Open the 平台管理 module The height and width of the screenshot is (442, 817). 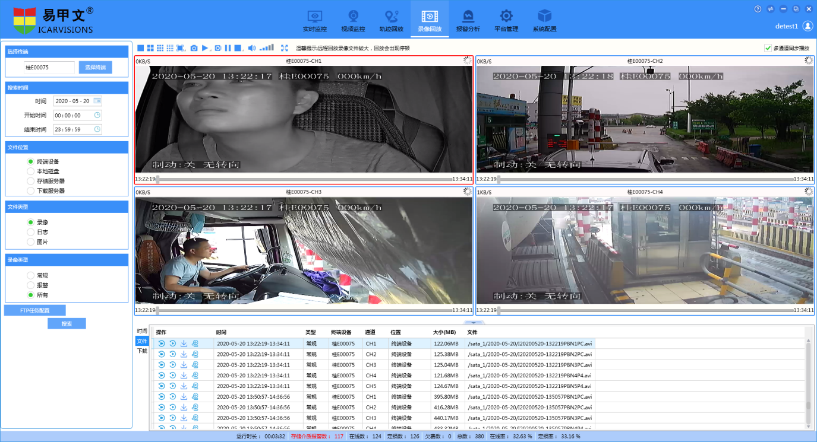(x=506, y=21)
